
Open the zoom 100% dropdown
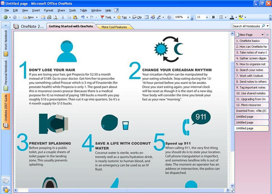(188, 17)
